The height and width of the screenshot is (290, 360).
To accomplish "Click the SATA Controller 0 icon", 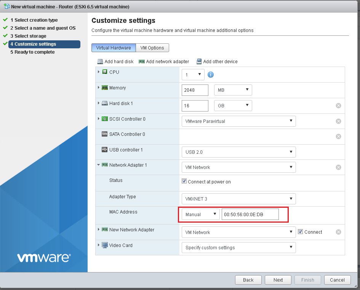I will point(104,134).
